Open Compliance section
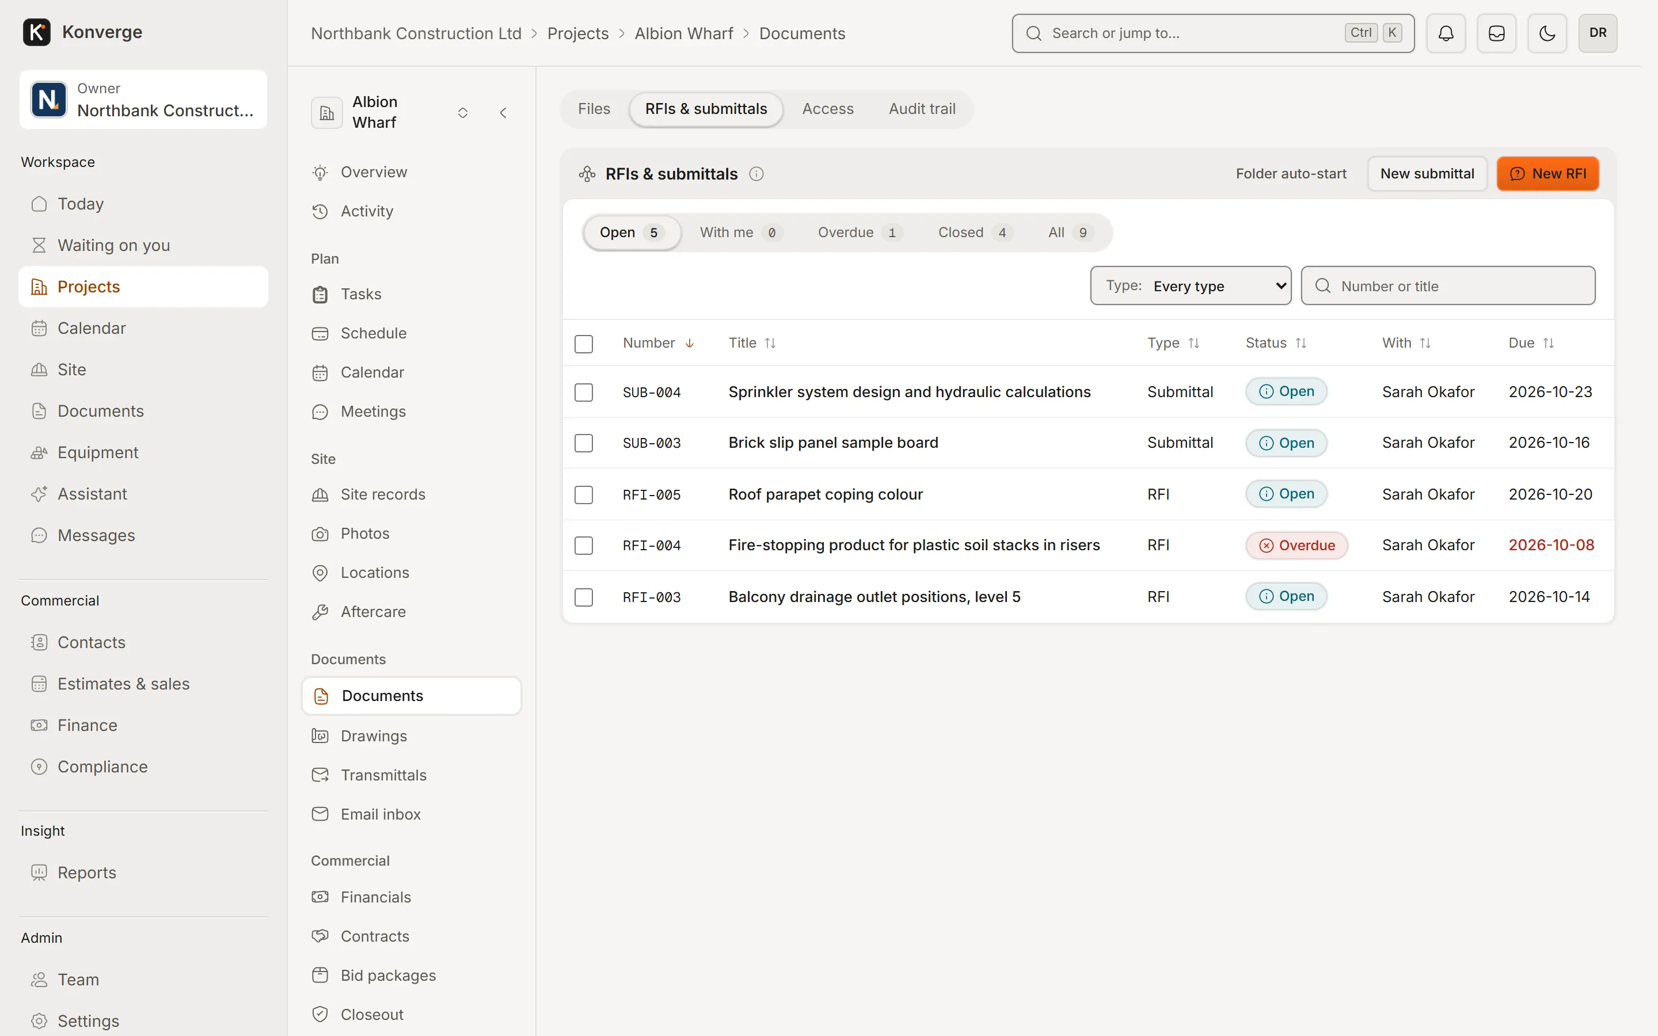Viewport: 1658px width, 1036px height. click(143, 767)
